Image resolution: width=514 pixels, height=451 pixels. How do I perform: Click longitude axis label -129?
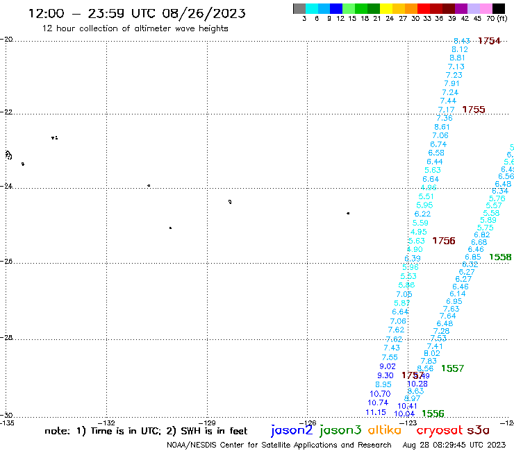tap(207, 423)
